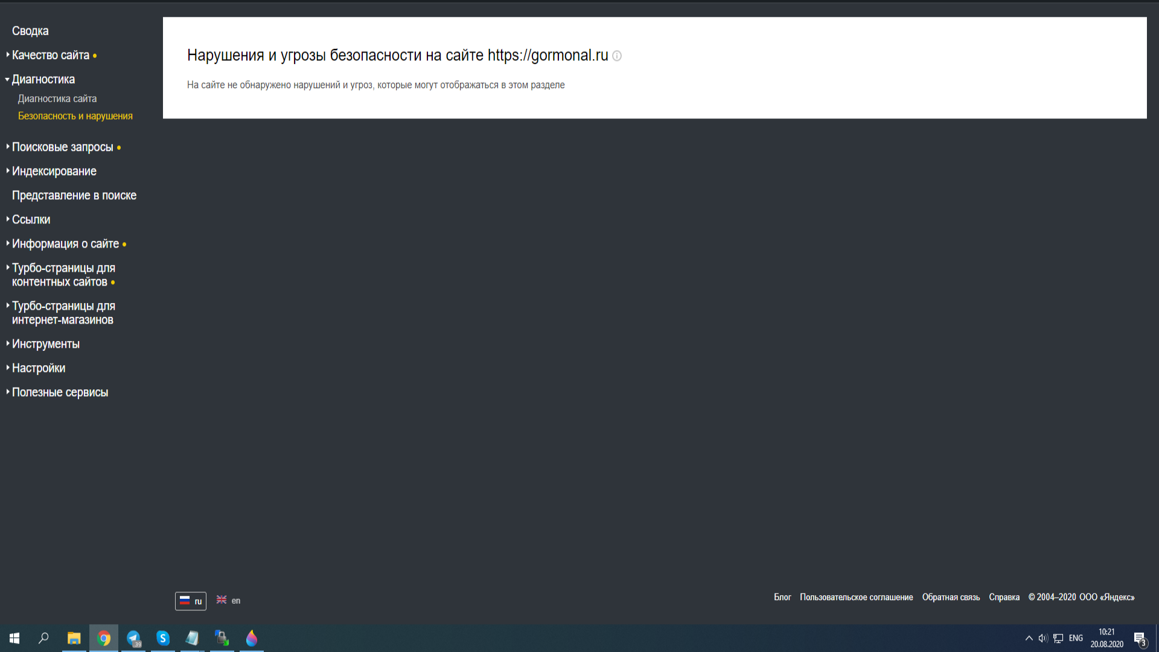Image resolution: width=1159 pixels, height=652 pixels.
Task: Open Skype from the taskbar
Action: point(163,638)
